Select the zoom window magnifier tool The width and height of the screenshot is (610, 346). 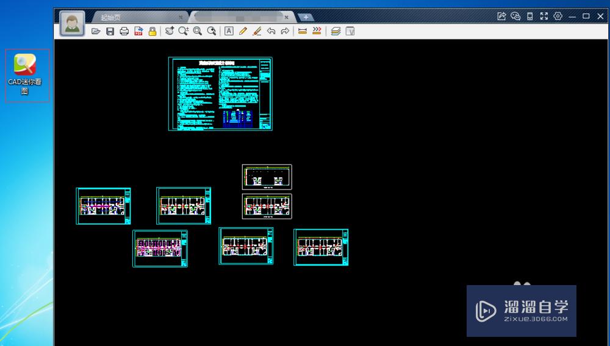pos(198,31)
